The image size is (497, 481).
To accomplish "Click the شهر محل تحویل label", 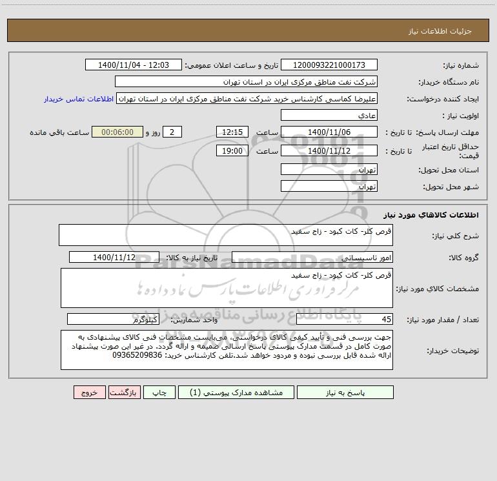I will (x=451, y=187).
